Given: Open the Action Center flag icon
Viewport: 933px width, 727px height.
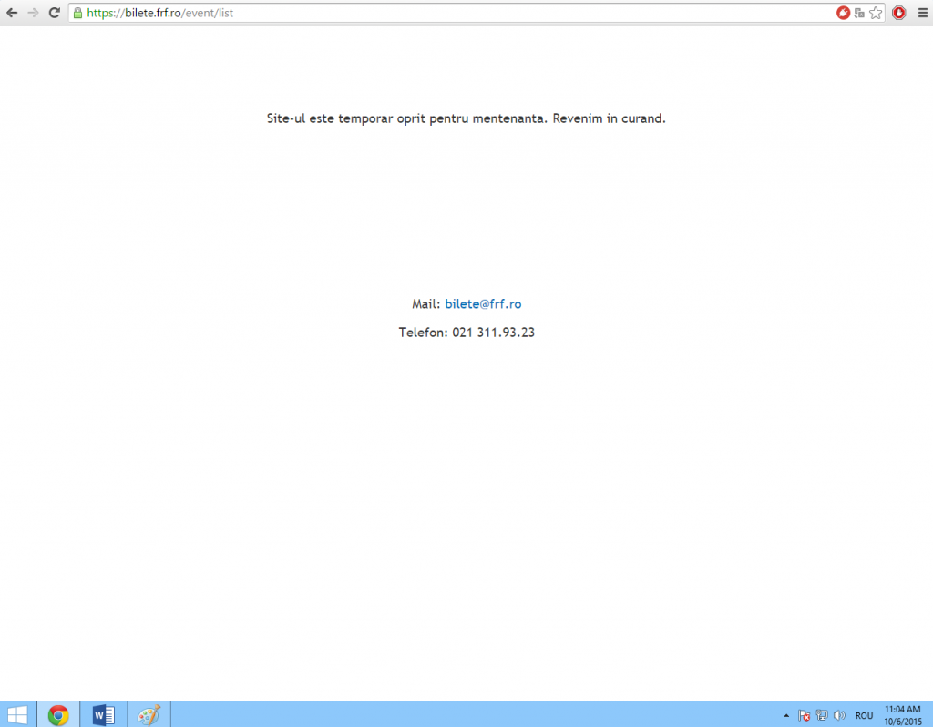Looking at the screenshot, I should point(804,715).
